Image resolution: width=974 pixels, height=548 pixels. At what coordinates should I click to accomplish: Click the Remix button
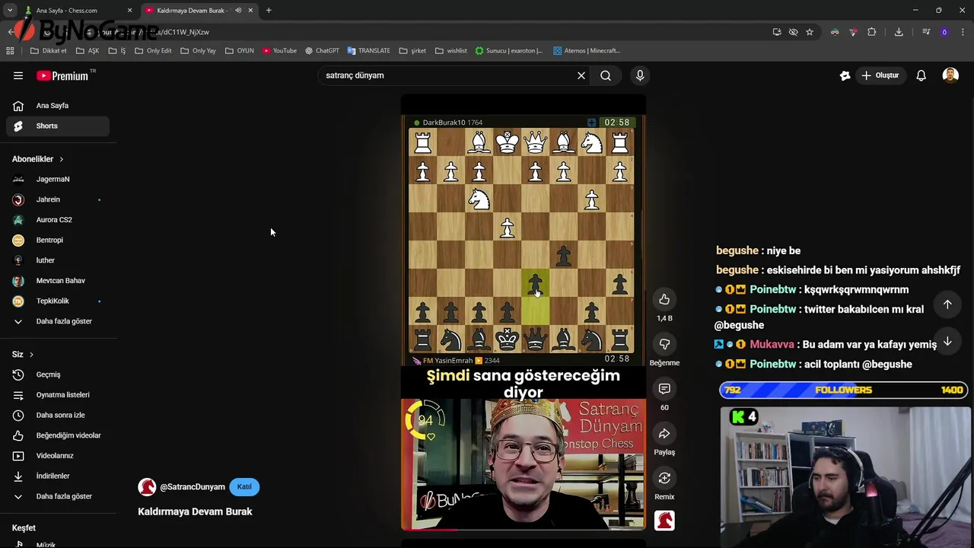tap(664, 478)
